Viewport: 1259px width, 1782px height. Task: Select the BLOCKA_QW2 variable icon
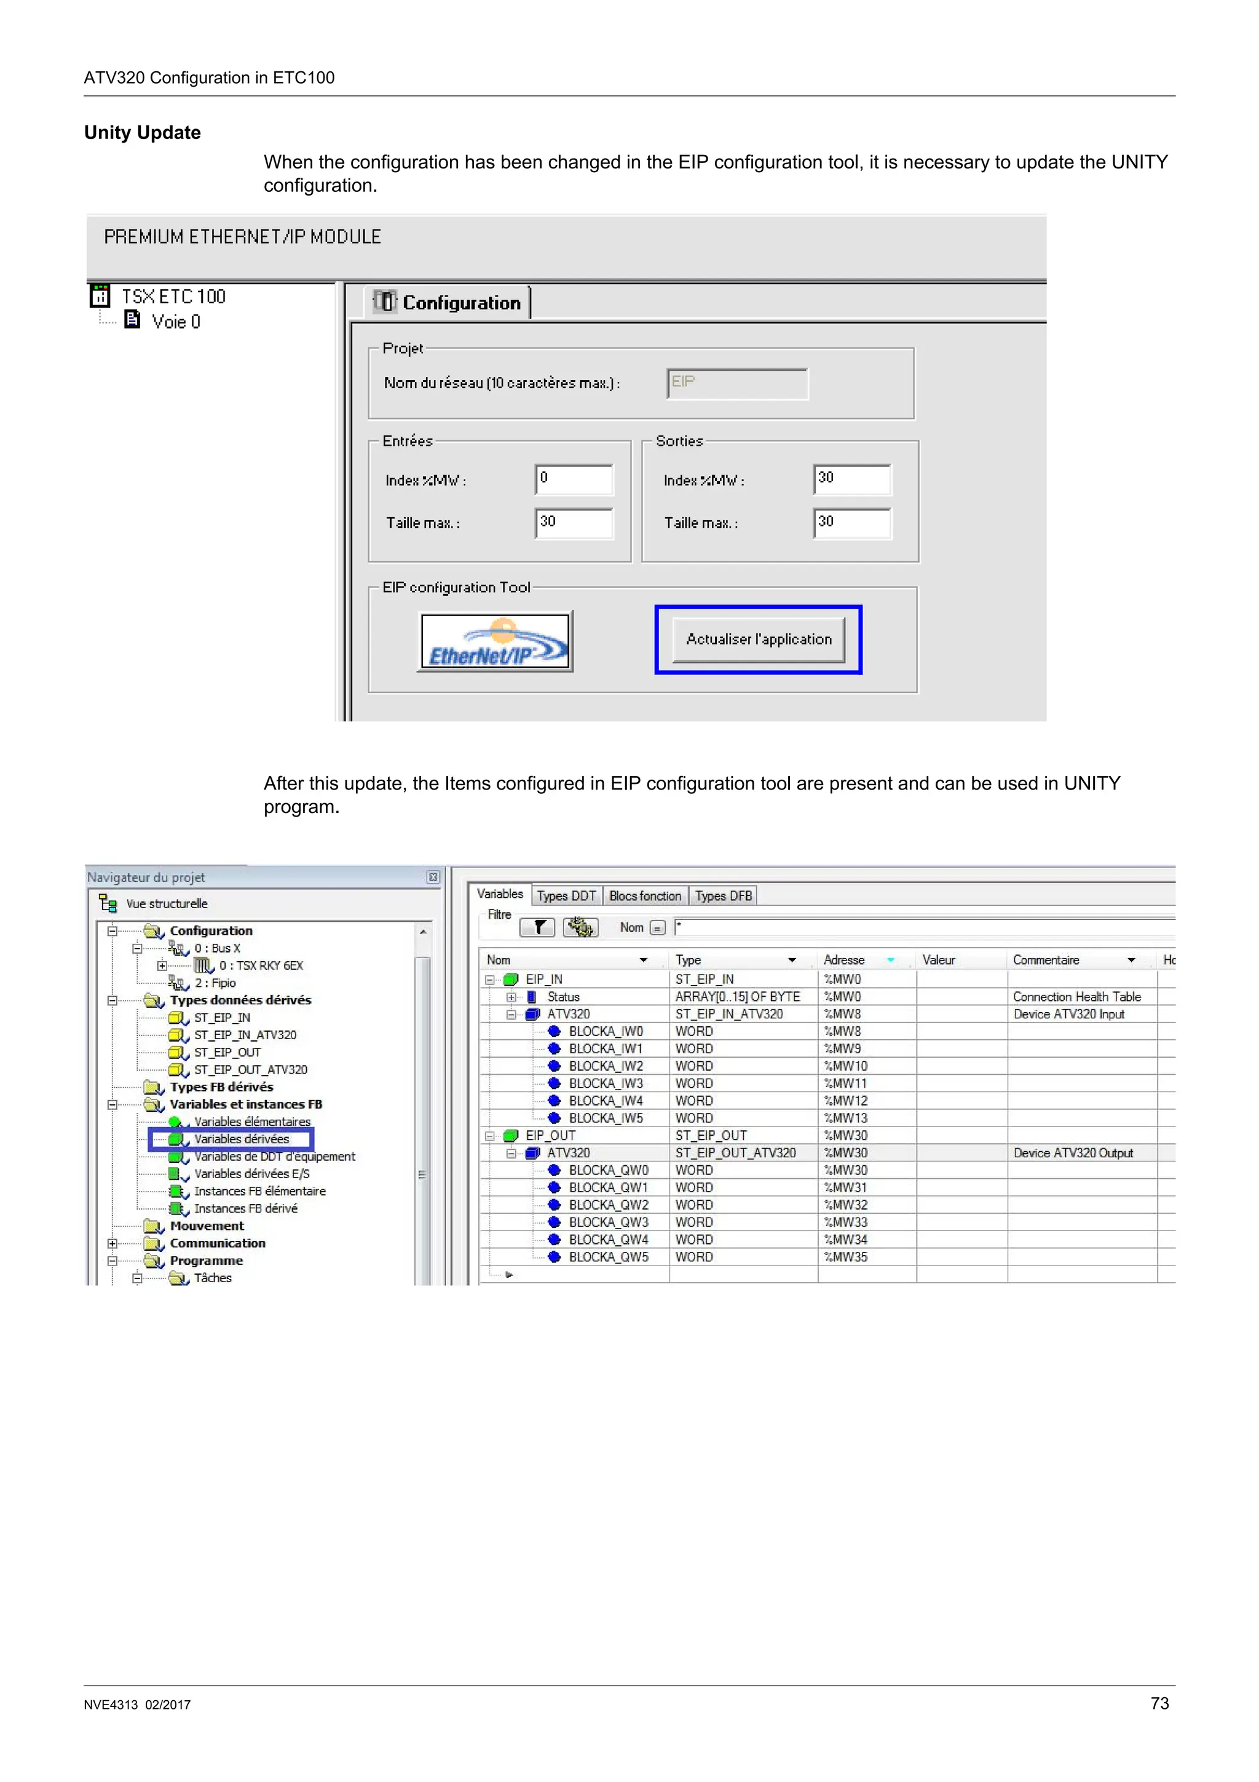554,1205
